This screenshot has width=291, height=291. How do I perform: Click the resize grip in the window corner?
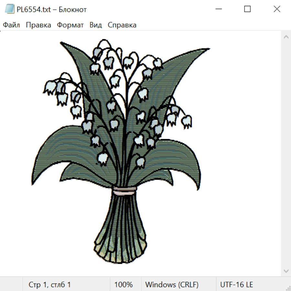point(288,288)
